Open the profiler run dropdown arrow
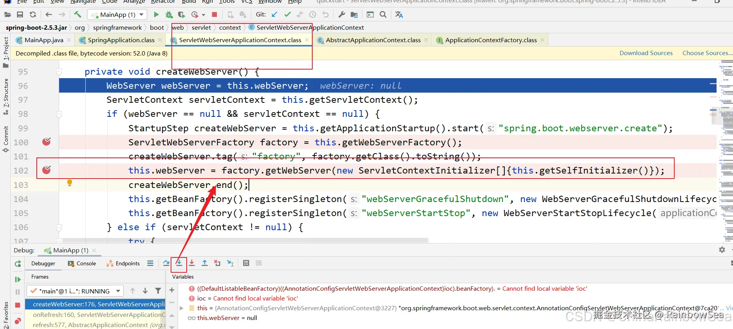 click(204, 15)
